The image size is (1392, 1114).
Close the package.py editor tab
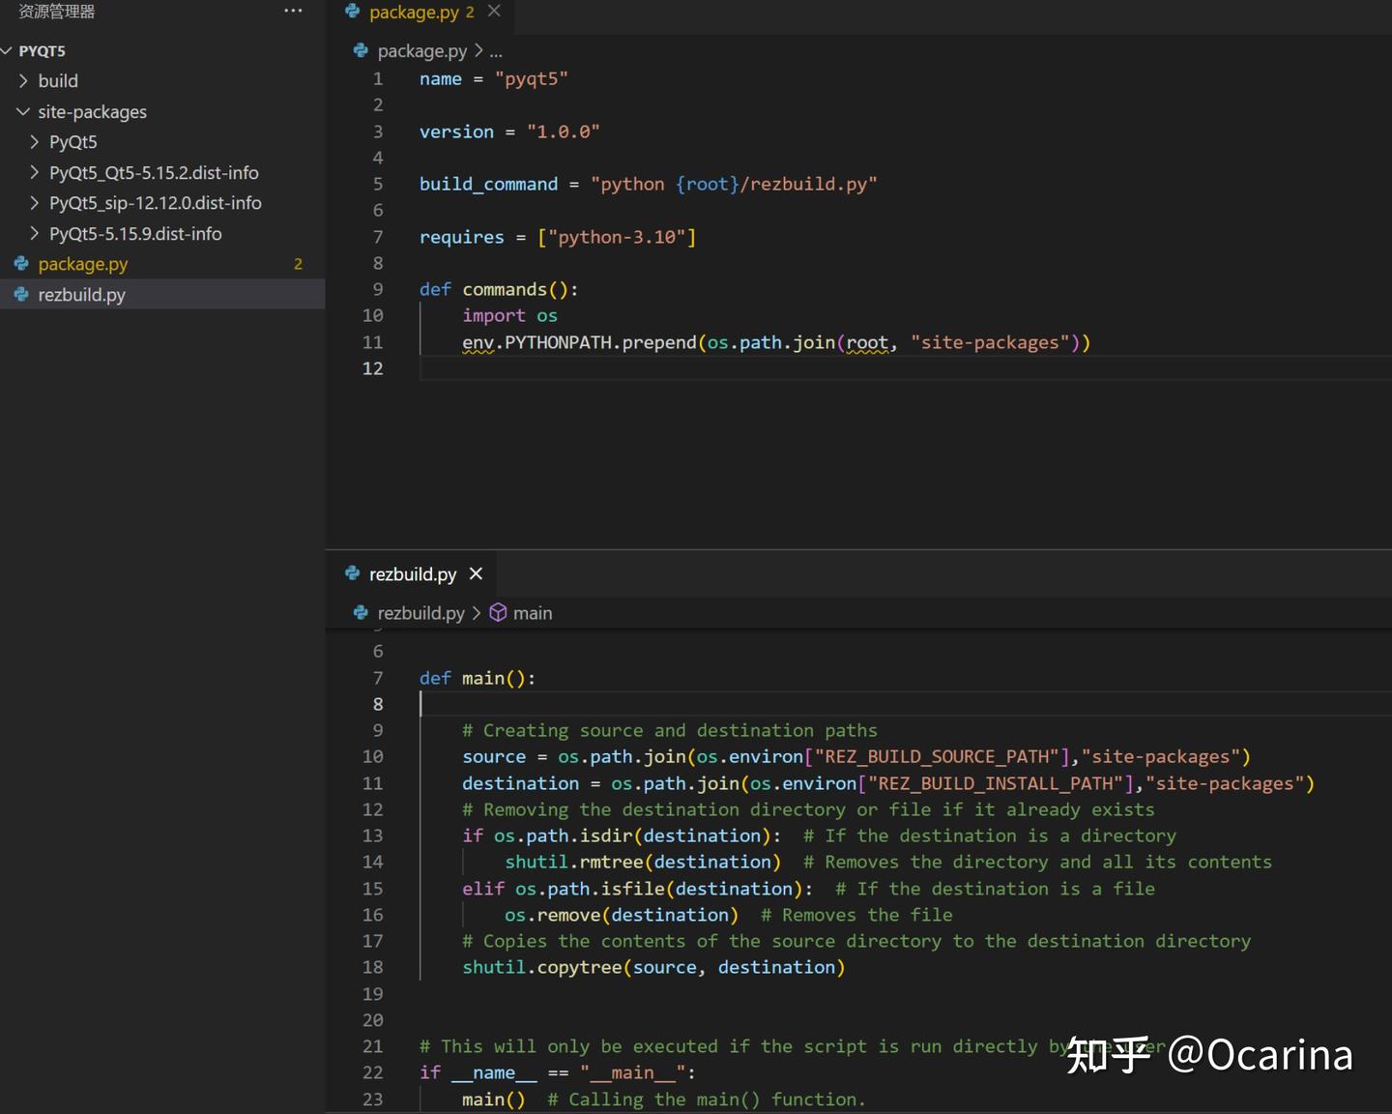point(494,11)
